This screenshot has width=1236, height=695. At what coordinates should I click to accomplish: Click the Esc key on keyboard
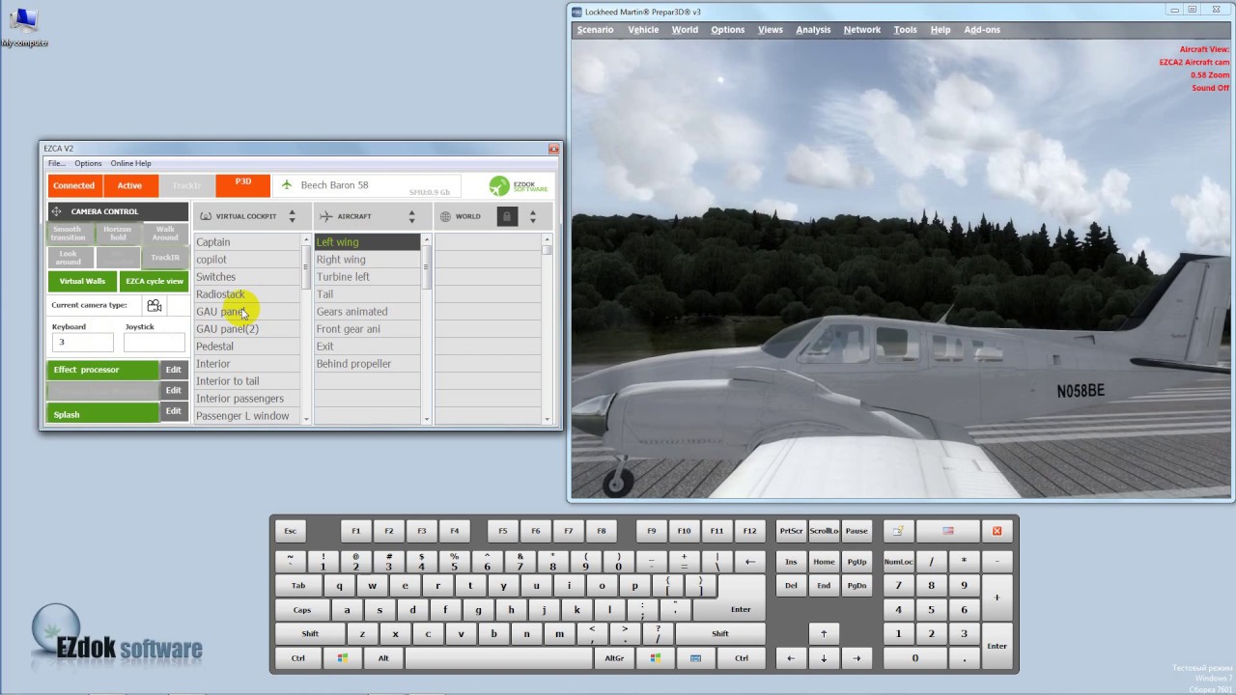coord(290,530)
